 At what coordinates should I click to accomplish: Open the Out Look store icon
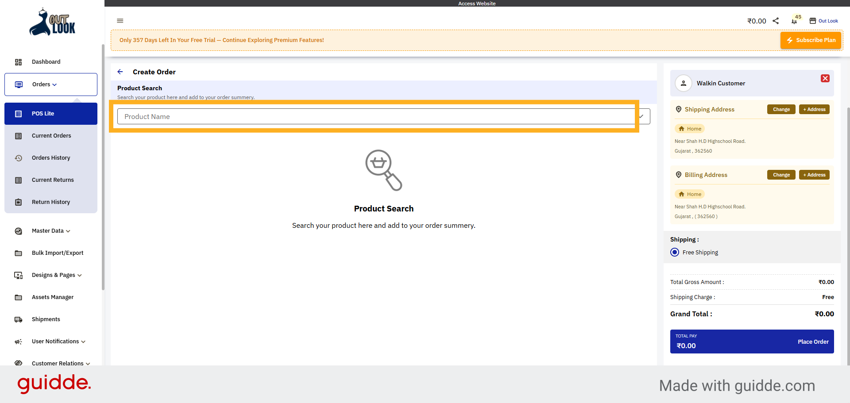coord(813,21)
